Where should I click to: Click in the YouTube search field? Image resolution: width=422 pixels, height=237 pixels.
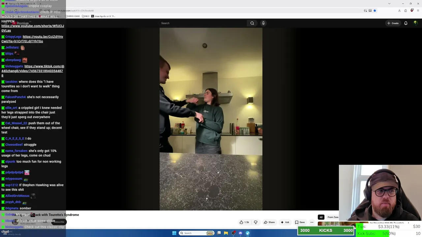pos(203,23)
